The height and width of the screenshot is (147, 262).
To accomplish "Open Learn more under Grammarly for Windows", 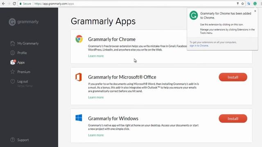I will [96, 135].
